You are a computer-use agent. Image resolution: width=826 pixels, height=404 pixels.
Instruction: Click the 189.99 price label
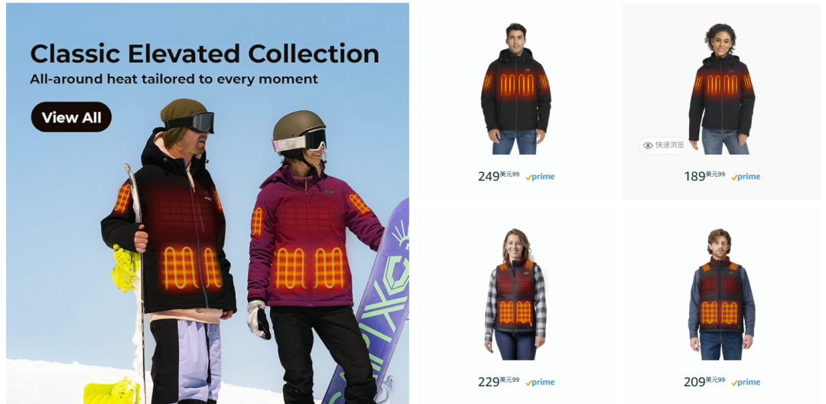(x=704, y=176)
